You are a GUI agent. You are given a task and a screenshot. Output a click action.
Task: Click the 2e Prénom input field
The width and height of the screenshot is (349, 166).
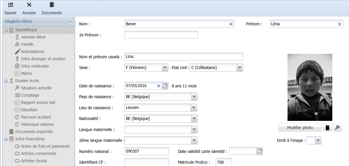(161, 35)
